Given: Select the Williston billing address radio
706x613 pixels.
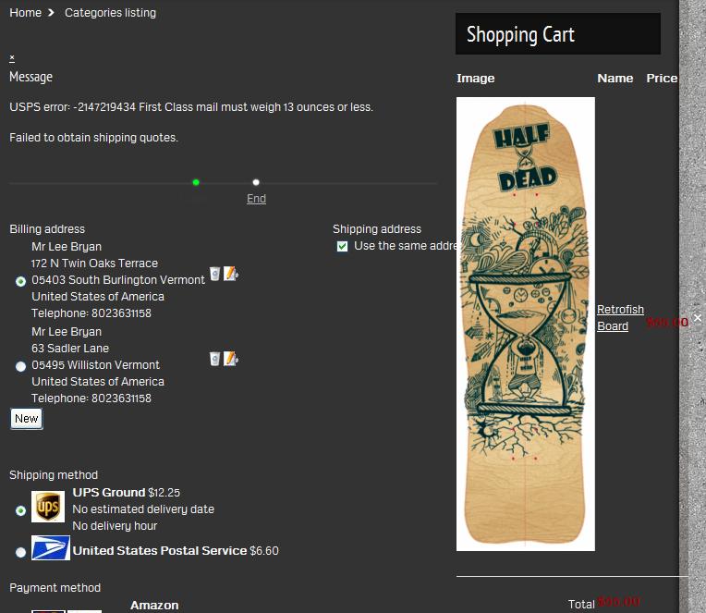Looking at the screenshot, I should [20, 367].
